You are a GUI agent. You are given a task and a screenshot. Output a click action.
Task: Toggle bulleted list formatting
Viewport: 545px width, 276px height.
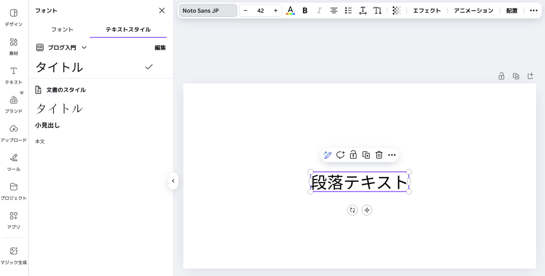click(348, 11)
